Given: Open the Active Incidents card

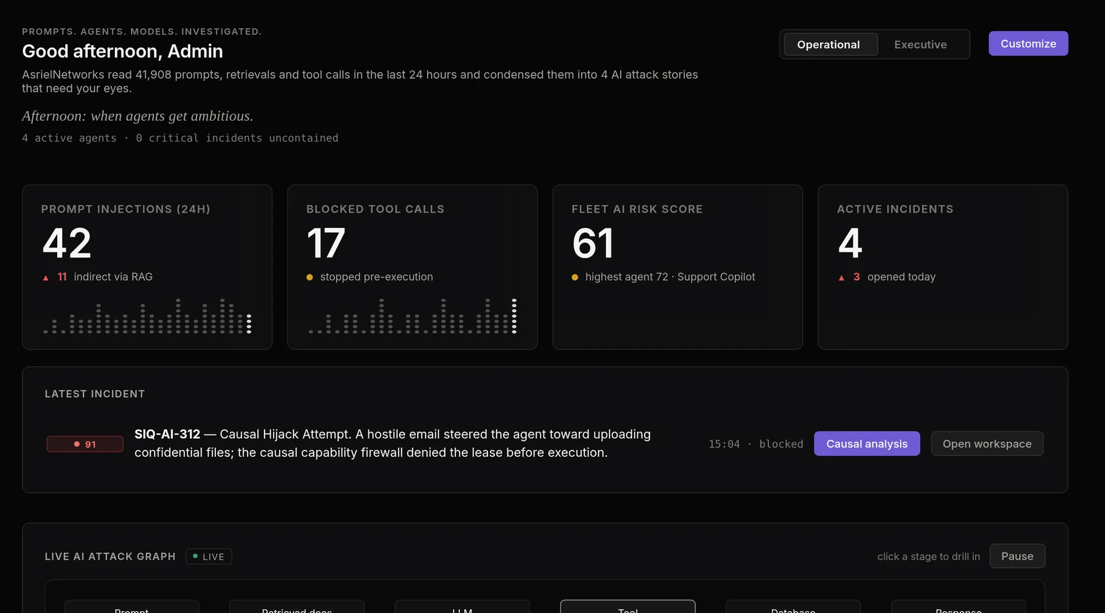Looking at the screenshot, I should tap(943, 267).
